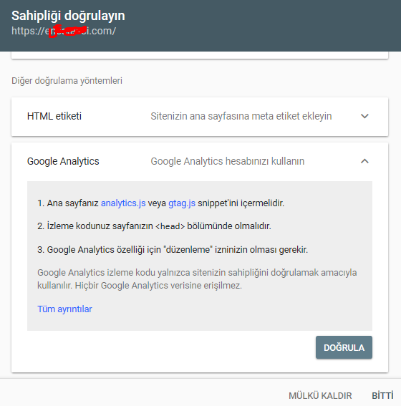401x406 pixels.
Task: Click "Sitenizin ana sayfasına meta etiket ekleyin" description
Action: [x=241, y=116]
